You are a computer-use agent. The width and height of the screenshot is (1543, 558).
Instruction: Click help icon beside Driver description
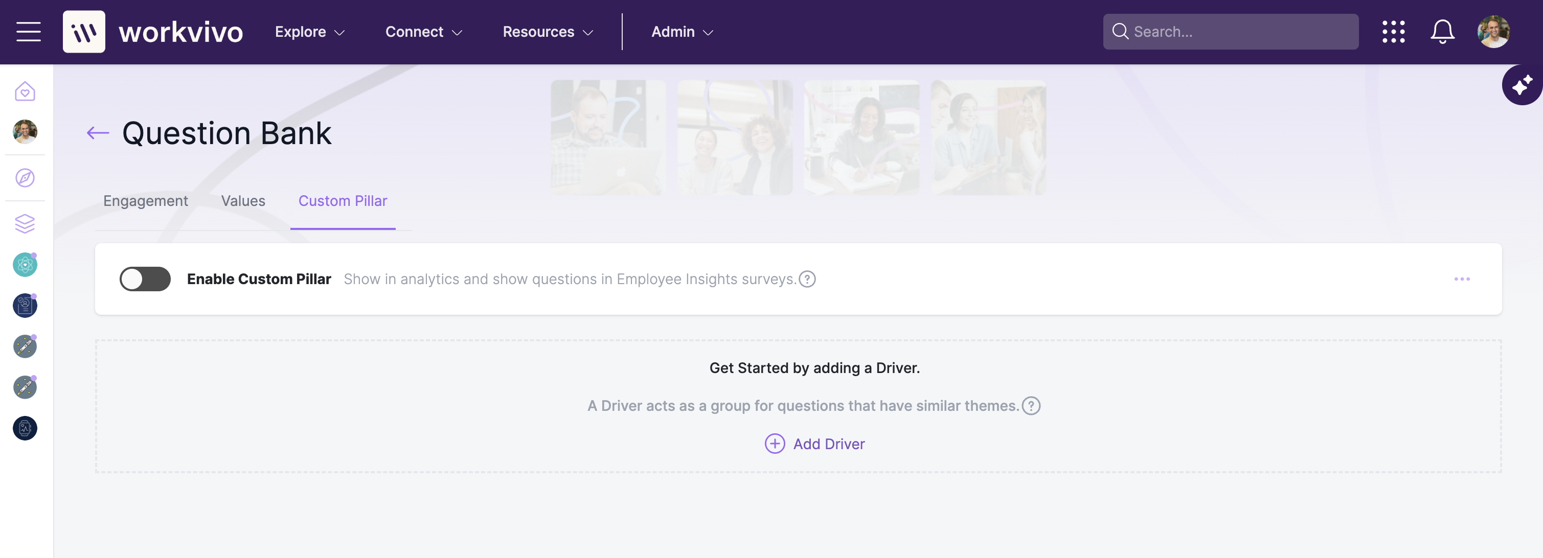1031,406
